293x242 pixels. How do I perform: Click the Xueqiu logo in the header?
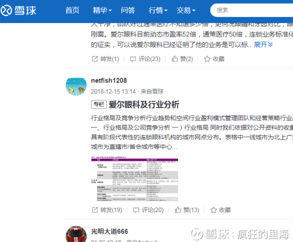[x=18, y=10]
